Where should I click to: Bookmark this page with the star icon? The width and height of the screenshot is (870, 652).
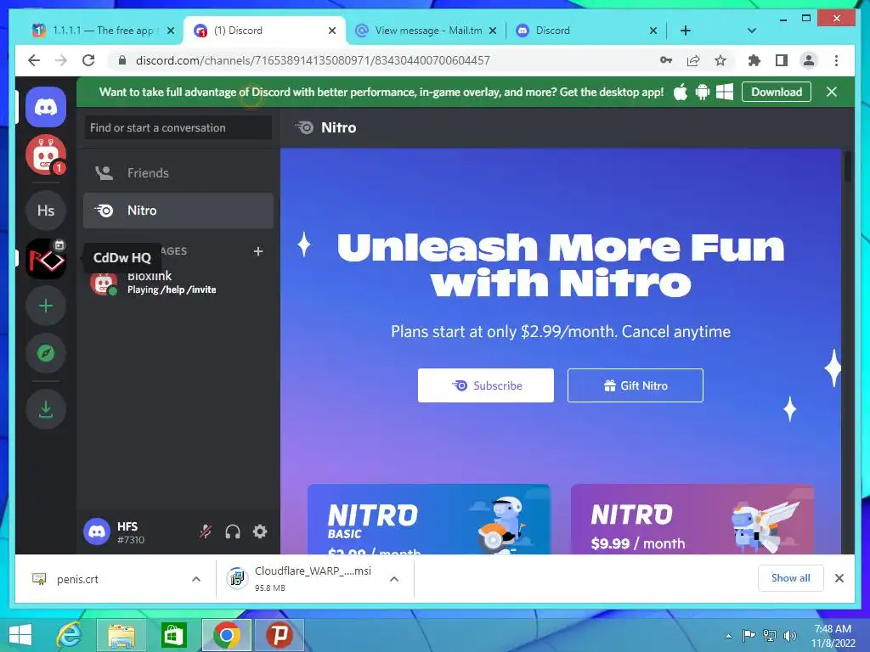(x=720, y=60)
